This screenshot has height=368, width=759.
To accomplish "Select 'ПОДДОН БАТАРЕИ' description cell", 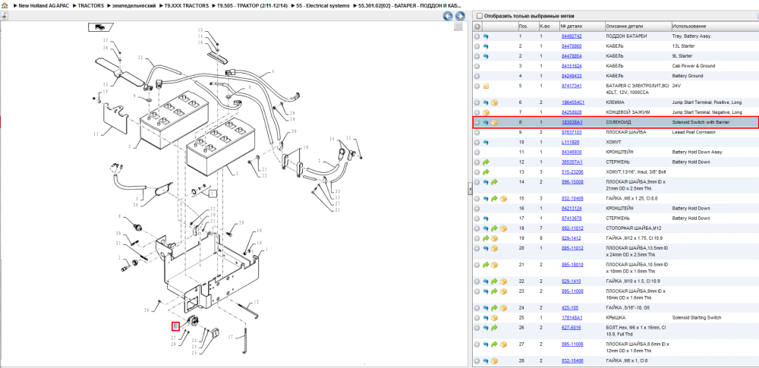I will point(626,36).
